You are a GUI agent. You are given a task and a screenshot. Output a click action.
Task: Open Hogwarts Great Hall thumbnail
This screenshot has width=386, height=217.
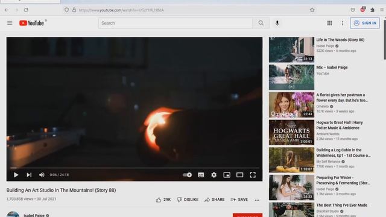click(291, 133)
